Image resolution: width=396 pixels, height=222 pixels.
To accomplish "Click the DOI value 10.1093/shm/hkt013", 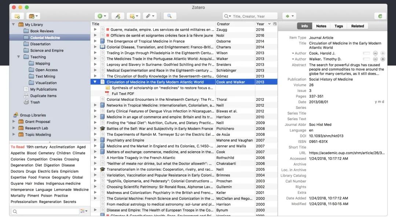I will 326,136.
